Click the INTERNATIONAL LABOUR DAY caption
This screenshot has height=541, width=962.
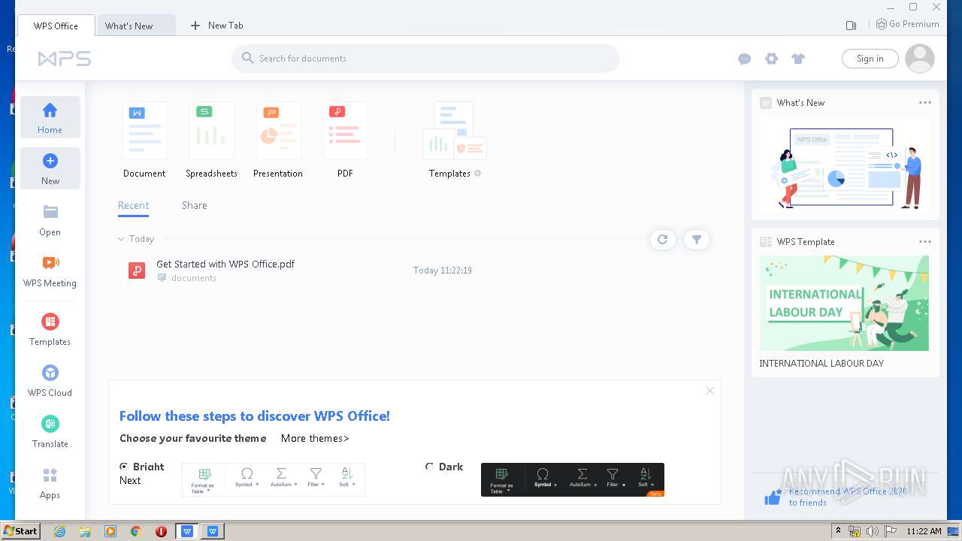click(821, 364)
